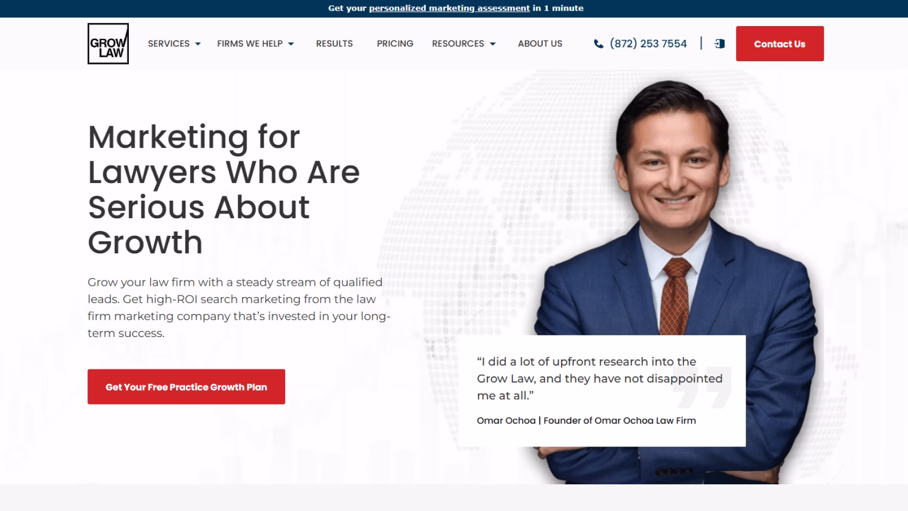The image size is (908, 511).
Task: Open the client login door icon
Action: click(720, 44)
